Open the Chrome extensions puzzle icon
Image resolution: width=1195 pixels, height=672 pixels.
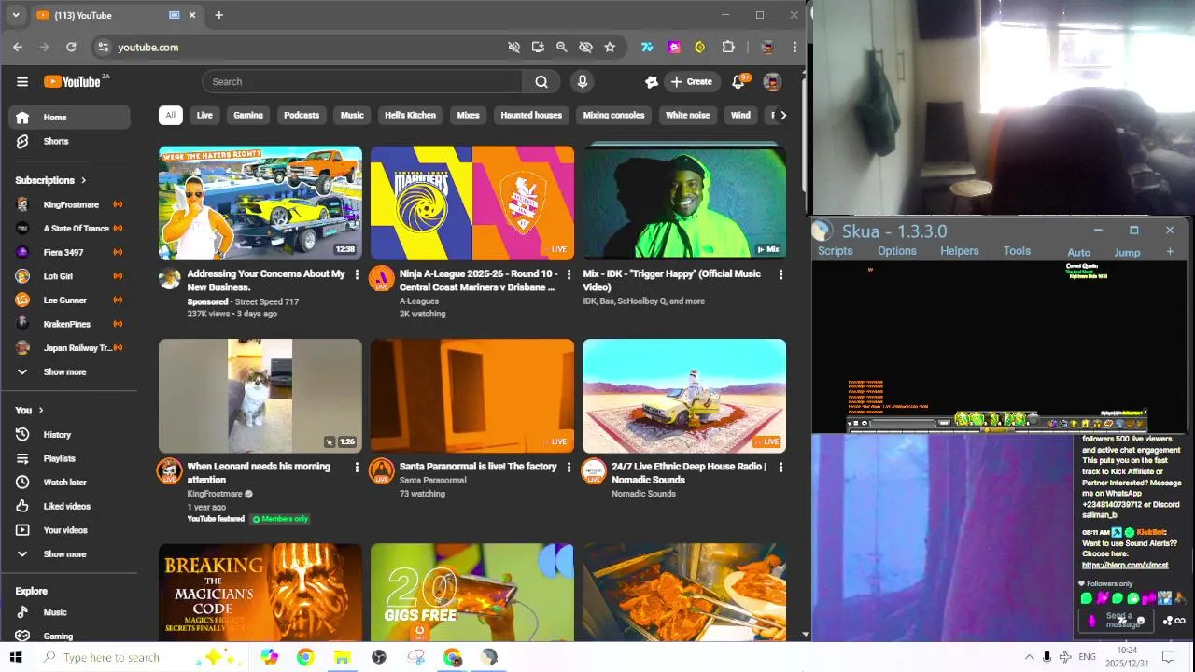point(728,47)
